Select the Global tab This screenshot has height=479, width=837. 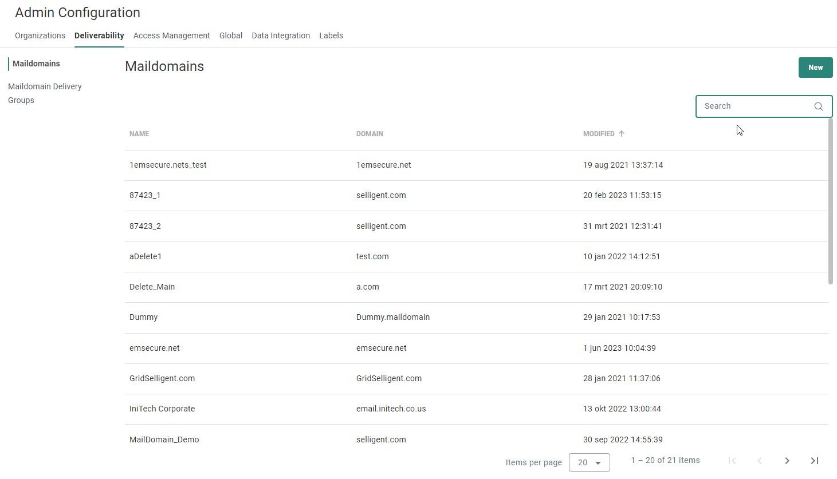(231, 35)
